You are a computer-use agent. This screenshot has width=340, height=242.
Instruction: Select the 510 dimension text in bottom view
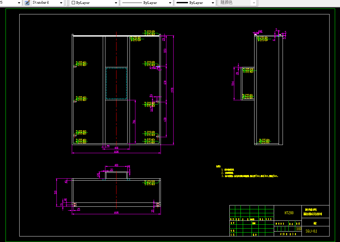point(55,192)
